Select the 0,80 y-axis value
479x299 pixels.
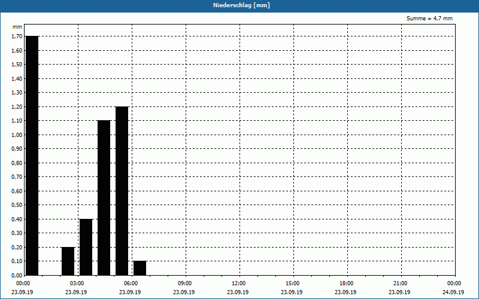tap(17, 163)
